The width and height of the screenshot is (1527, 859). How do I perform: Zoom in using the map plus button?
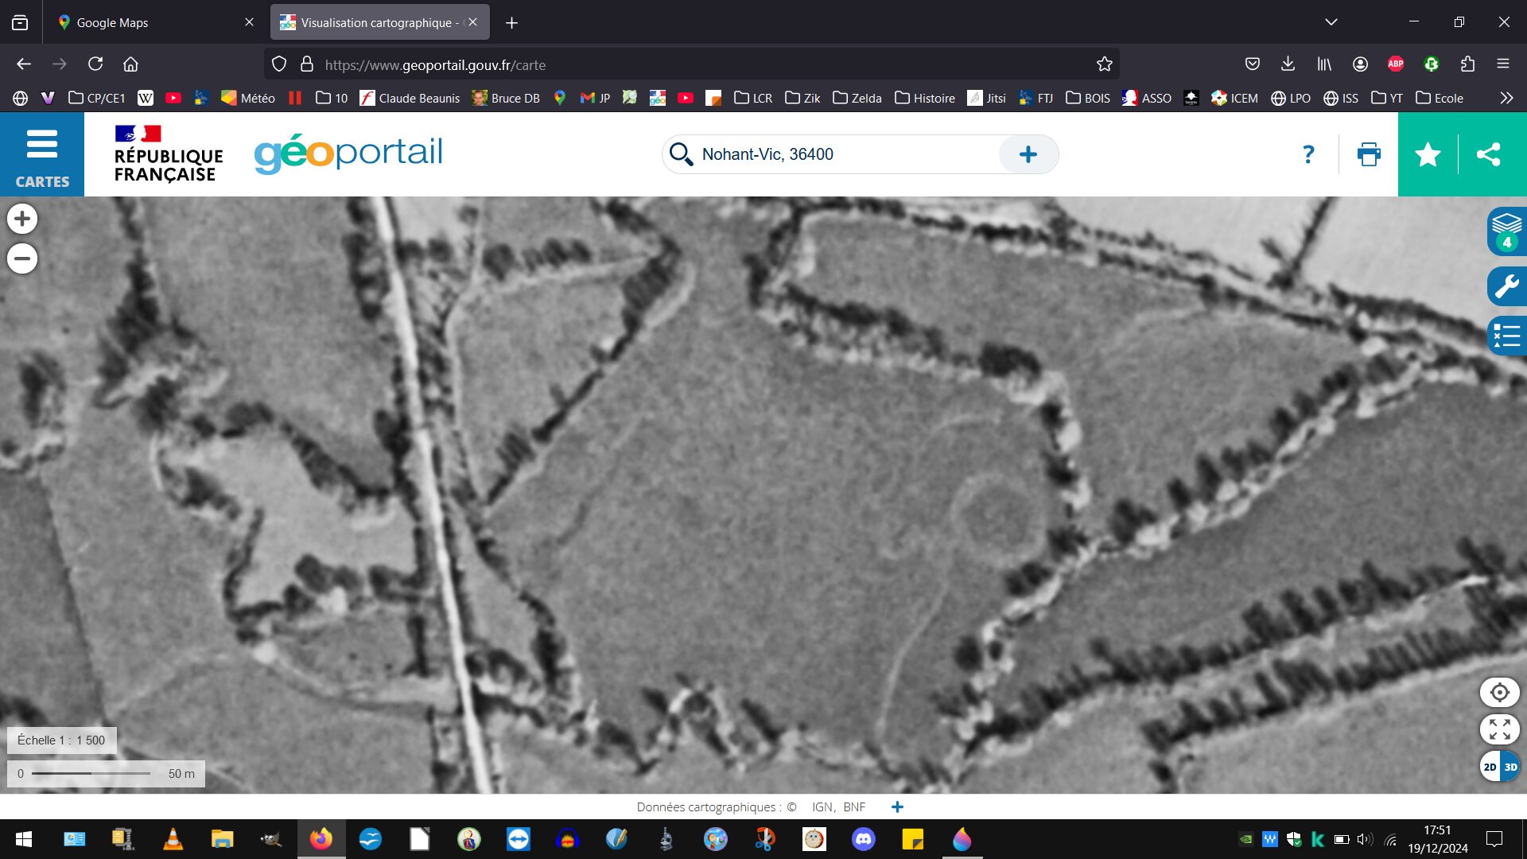click(22, 219)
